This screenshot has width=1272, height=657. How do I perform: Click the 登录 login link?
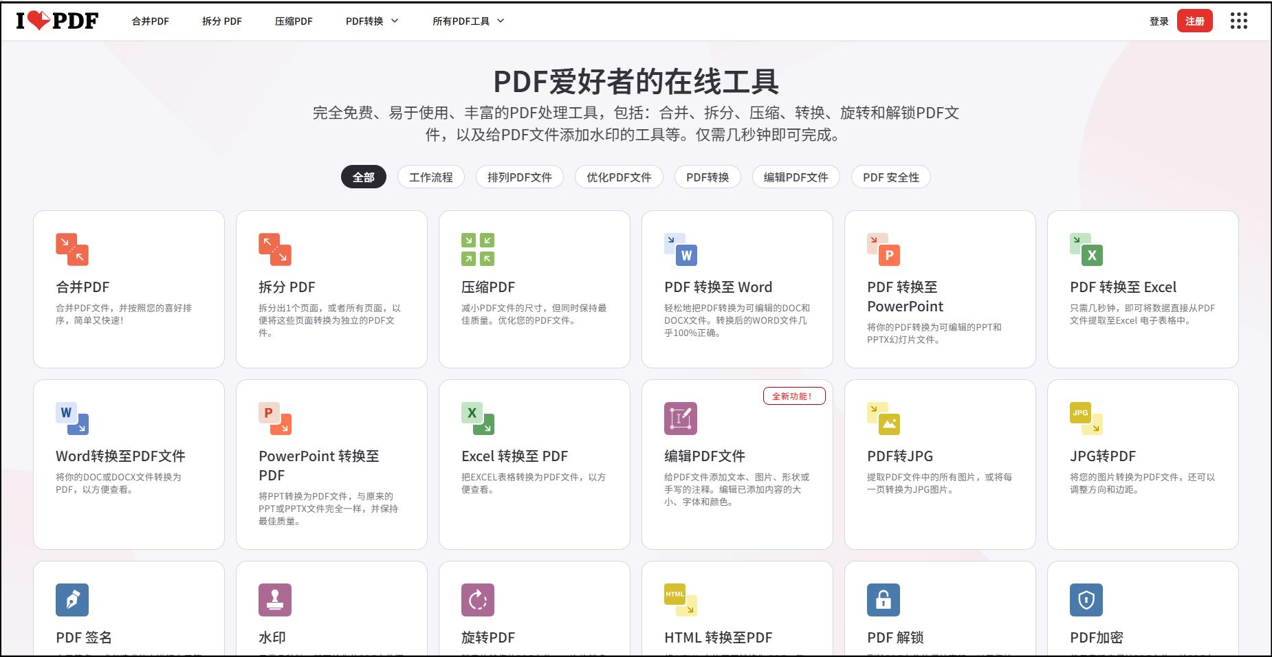coord(1159,21)
